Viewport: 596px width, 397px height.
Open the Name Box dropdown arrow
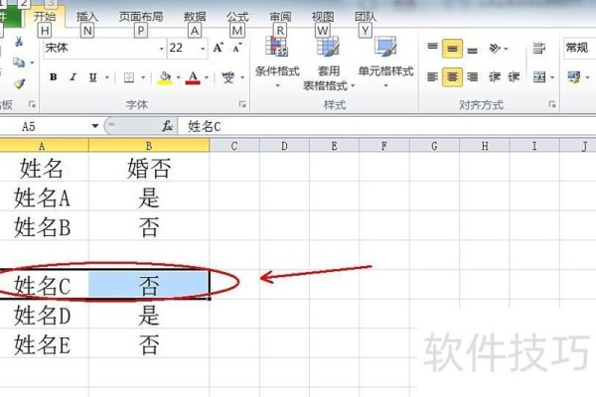pyautogui.click(x=95, y=126)
